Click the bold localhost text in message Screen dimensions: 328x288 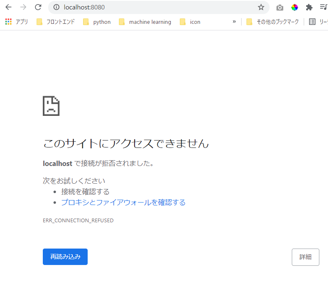(58, 164)
